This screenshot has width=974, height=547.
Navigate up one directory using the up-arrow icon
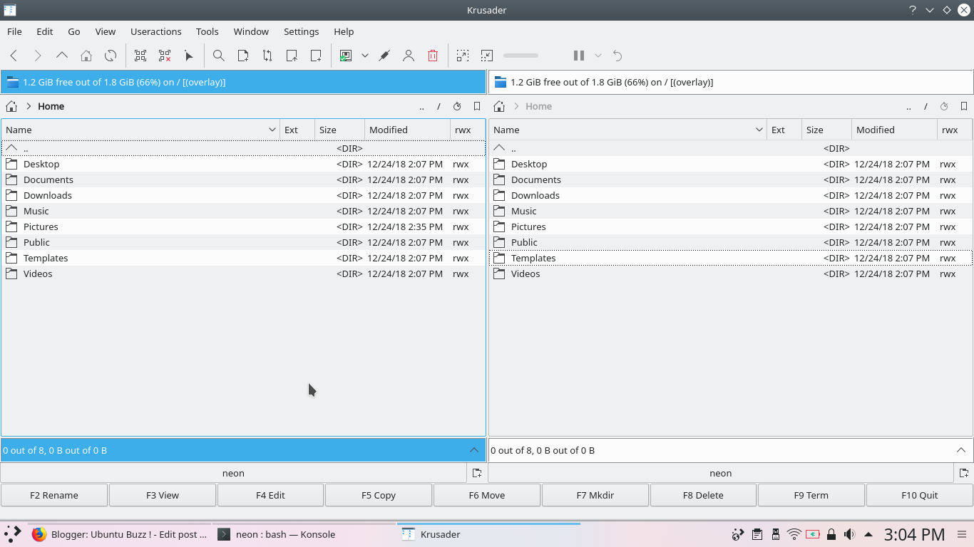[x=61, y=55]
